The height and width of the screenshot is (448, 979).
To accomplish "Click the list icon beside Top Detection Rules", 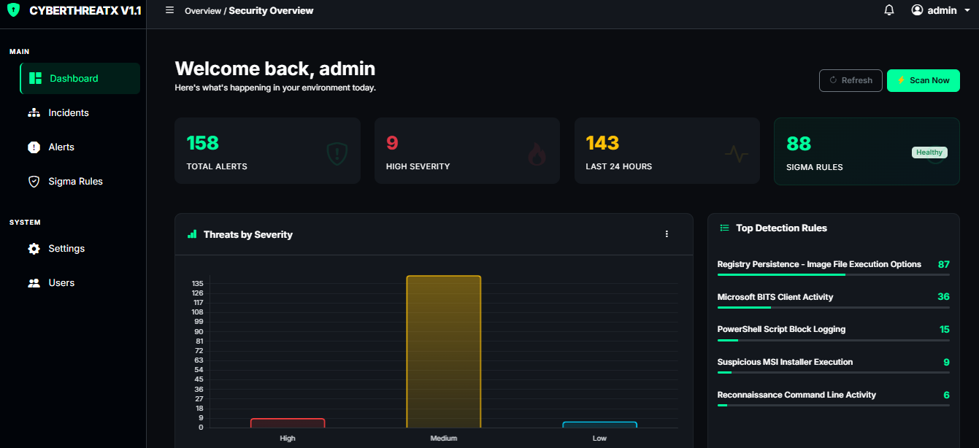I will (x=725, y=228).
